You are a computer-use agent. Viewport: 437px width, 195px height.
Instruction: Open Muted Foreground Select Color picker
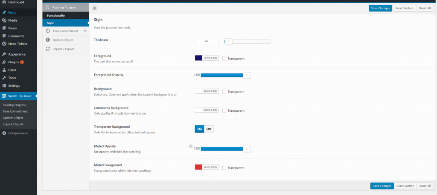210,167
